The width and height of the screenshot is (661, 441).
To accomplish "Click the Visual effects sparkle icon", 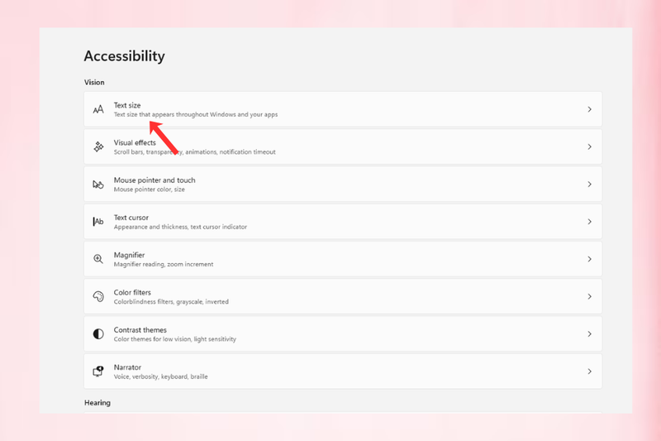I will coord(98,146).
